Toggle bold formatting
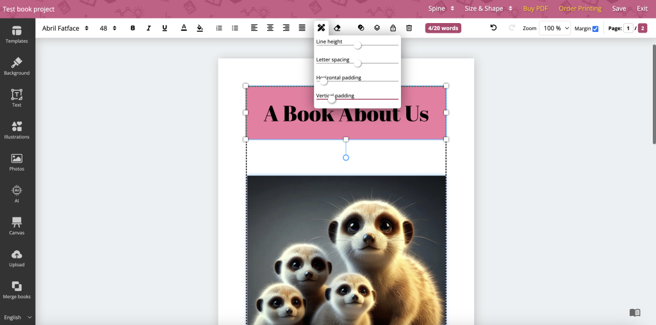The width and height of the screenshot is (656, 325). click(133, 28)
